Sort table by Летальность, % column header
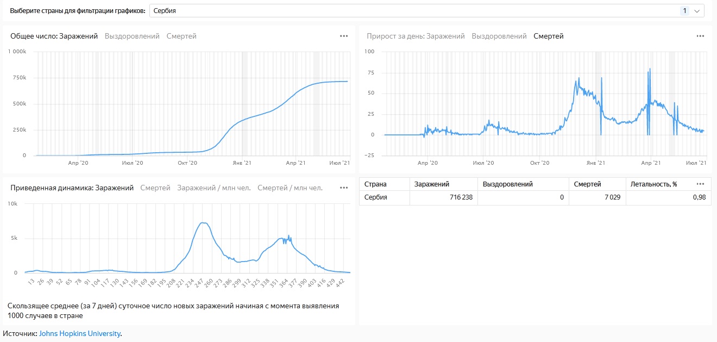Image resolution: width=717 pixels, height=342 pixels. (653, 184)
